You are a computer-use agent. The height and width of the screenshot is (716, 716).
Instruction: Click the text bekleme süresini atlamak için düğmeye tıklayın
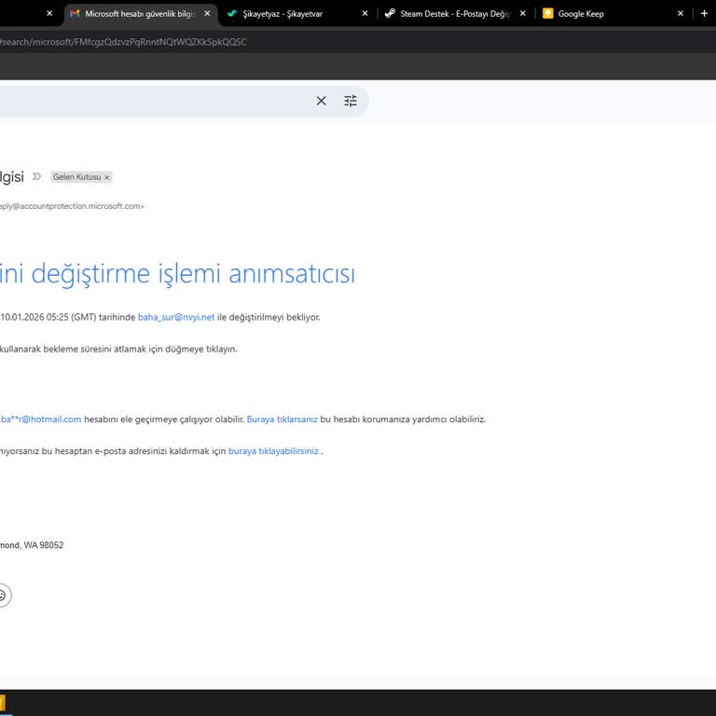140,349
